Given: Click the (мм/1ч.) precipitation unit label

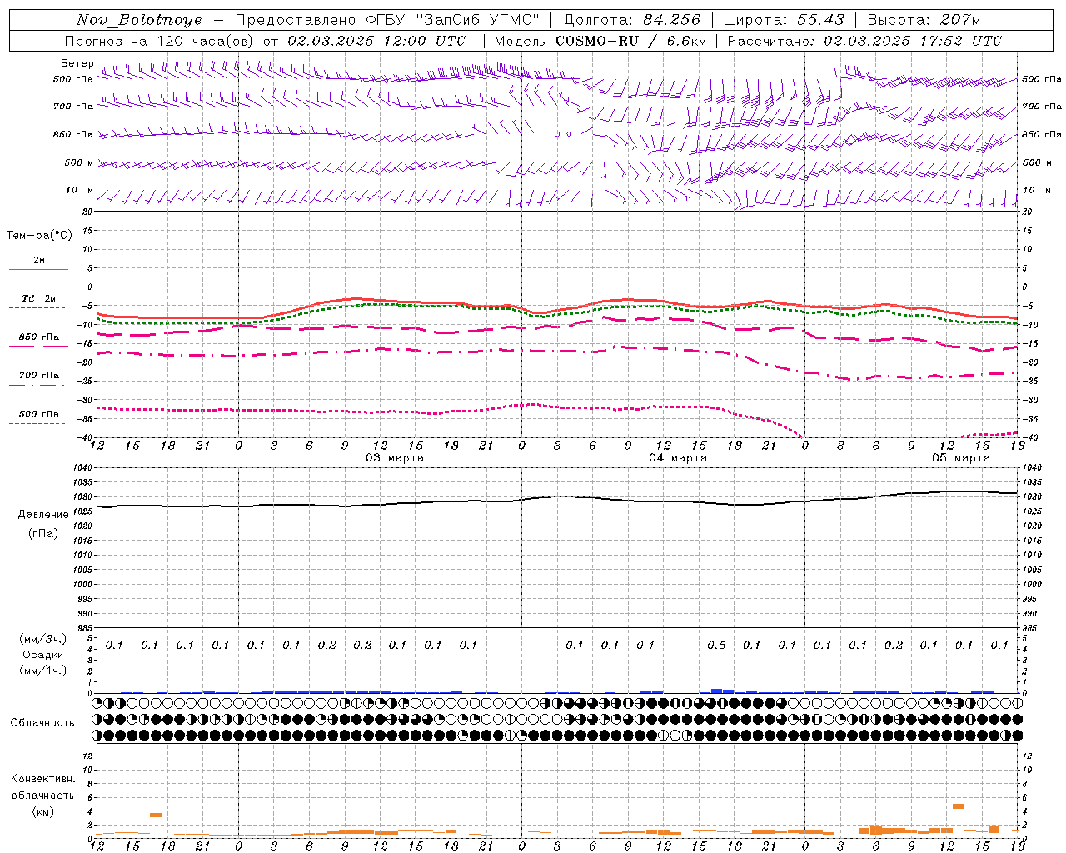Looking at the screenshot, I should [x=43, y=671].
